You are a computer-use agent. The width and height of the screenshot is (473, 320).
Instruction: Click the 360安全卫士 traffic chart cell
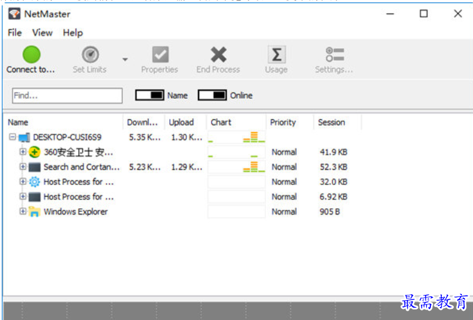(236, 152)
